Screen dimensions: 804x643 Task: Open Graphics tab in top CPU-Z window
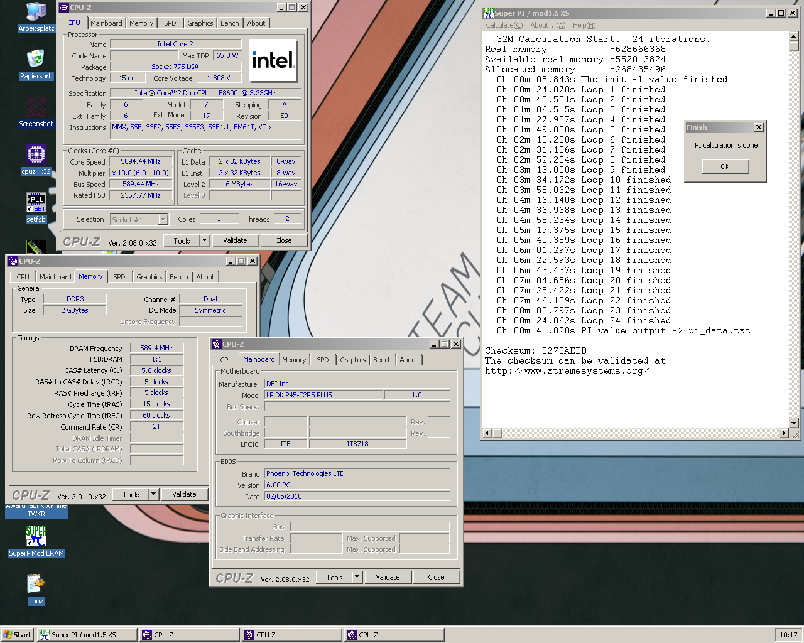click(x=200, y=23)
